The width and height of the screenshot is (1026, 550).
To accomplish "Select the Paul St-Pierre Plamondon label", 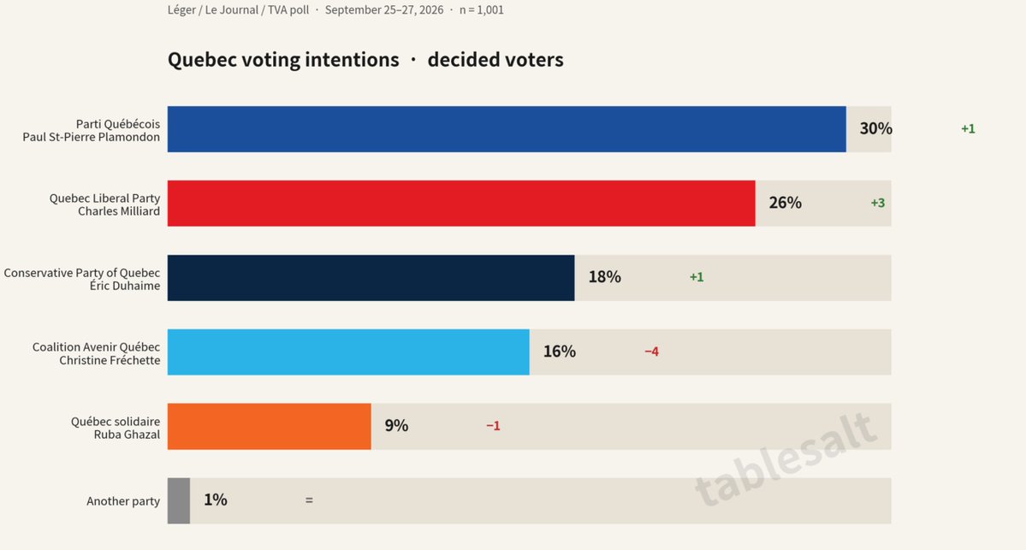I will pyautogui.click(x=91, y=138).
